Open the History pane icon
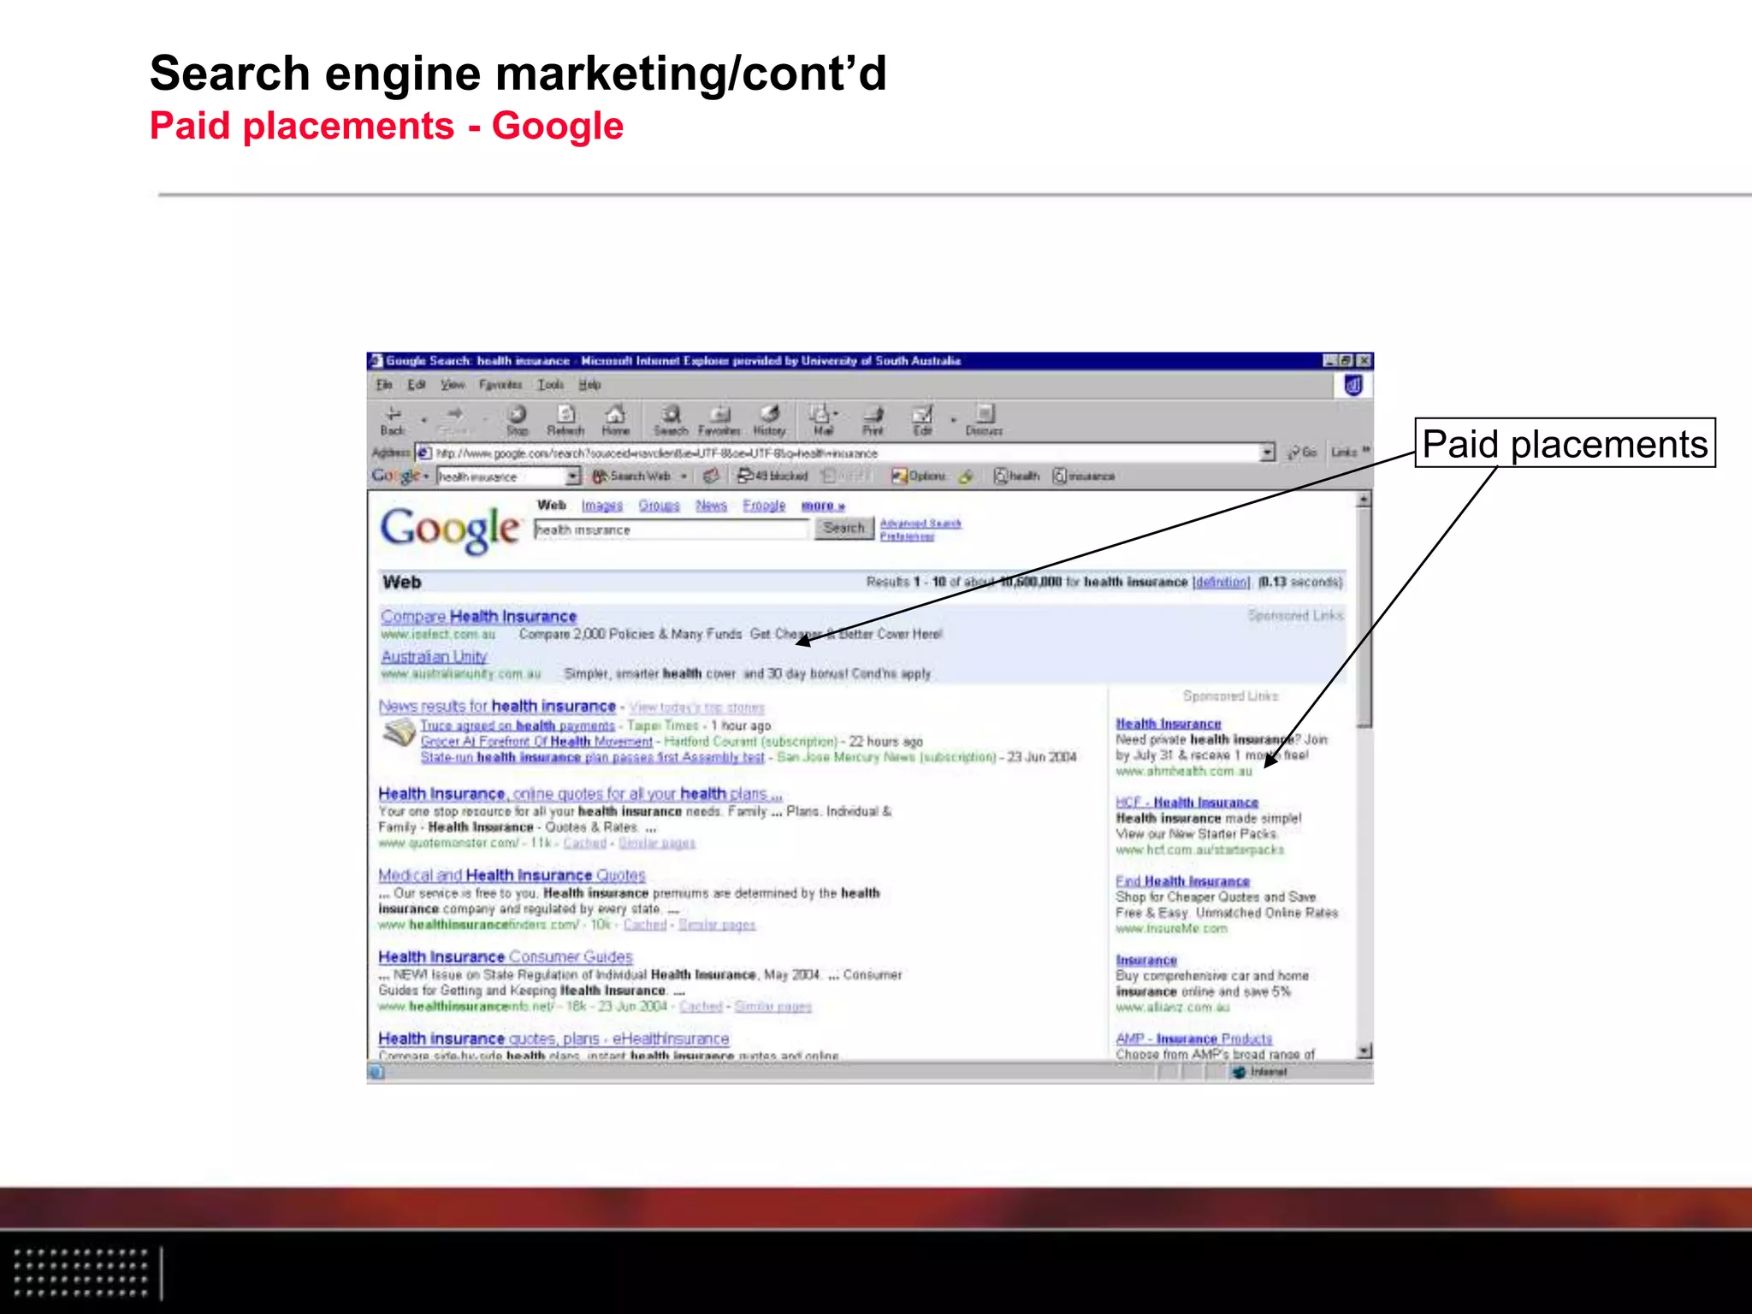This screenshot has height=1314, width=1752. tap(769, 420)
